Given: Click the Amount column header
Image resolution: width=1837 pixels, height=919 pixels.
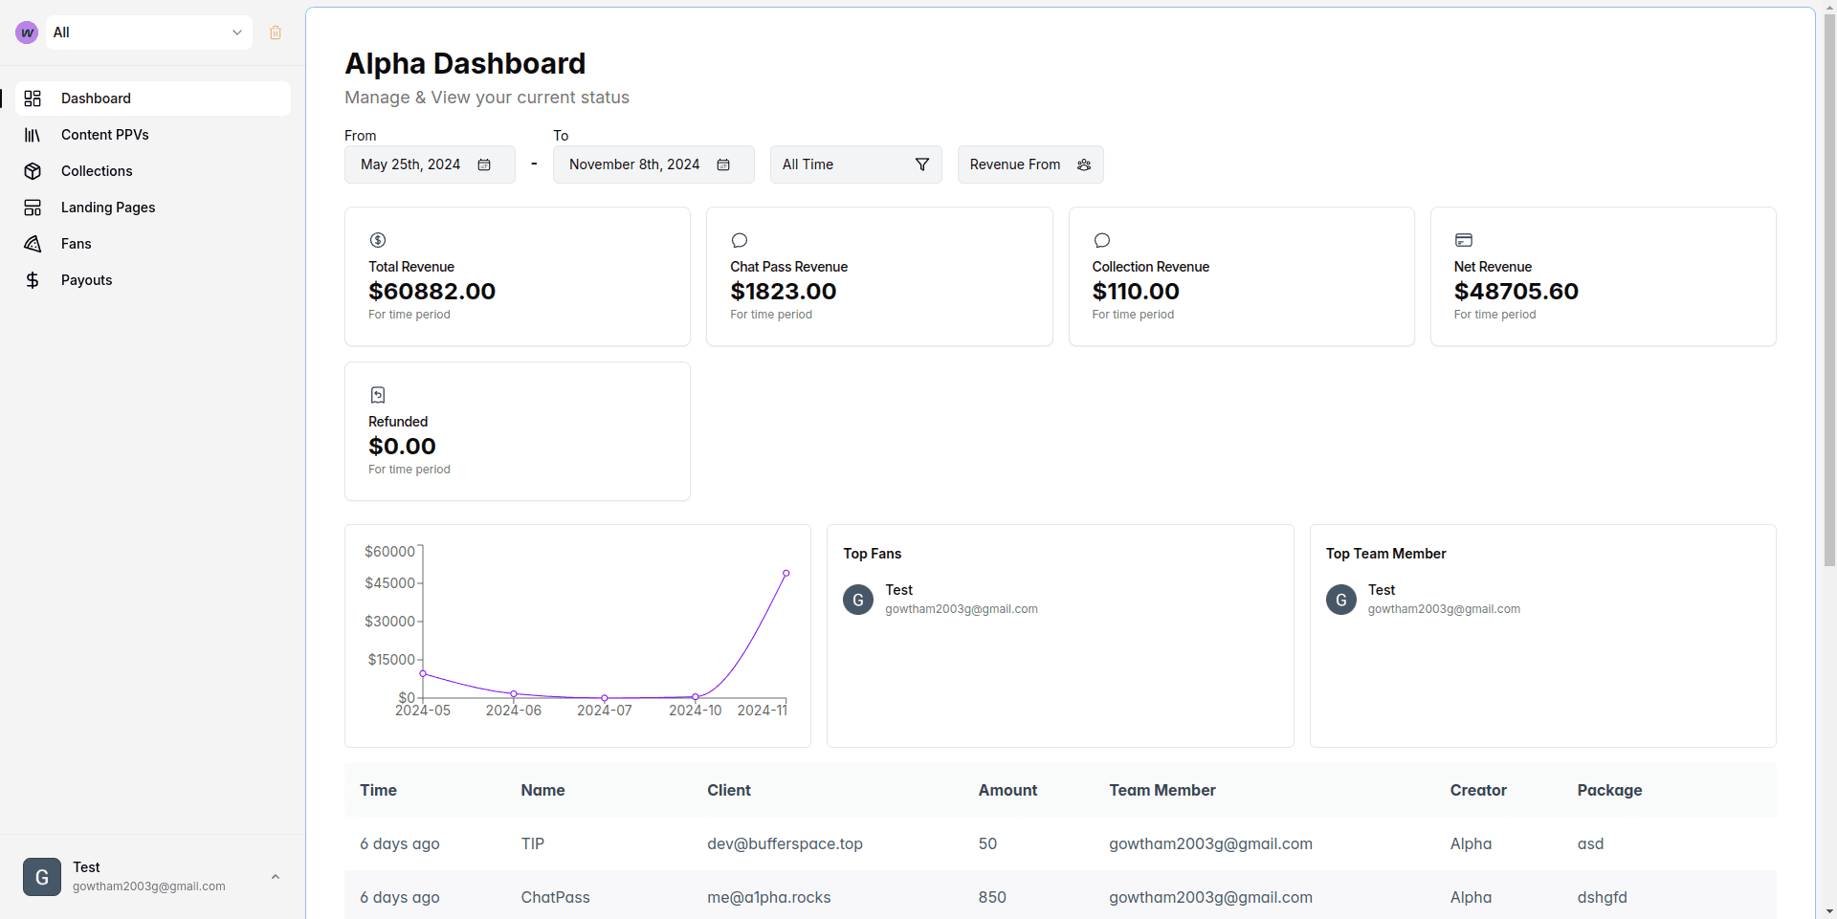Looking at the screenshot, I should (x=1007, y=791).
